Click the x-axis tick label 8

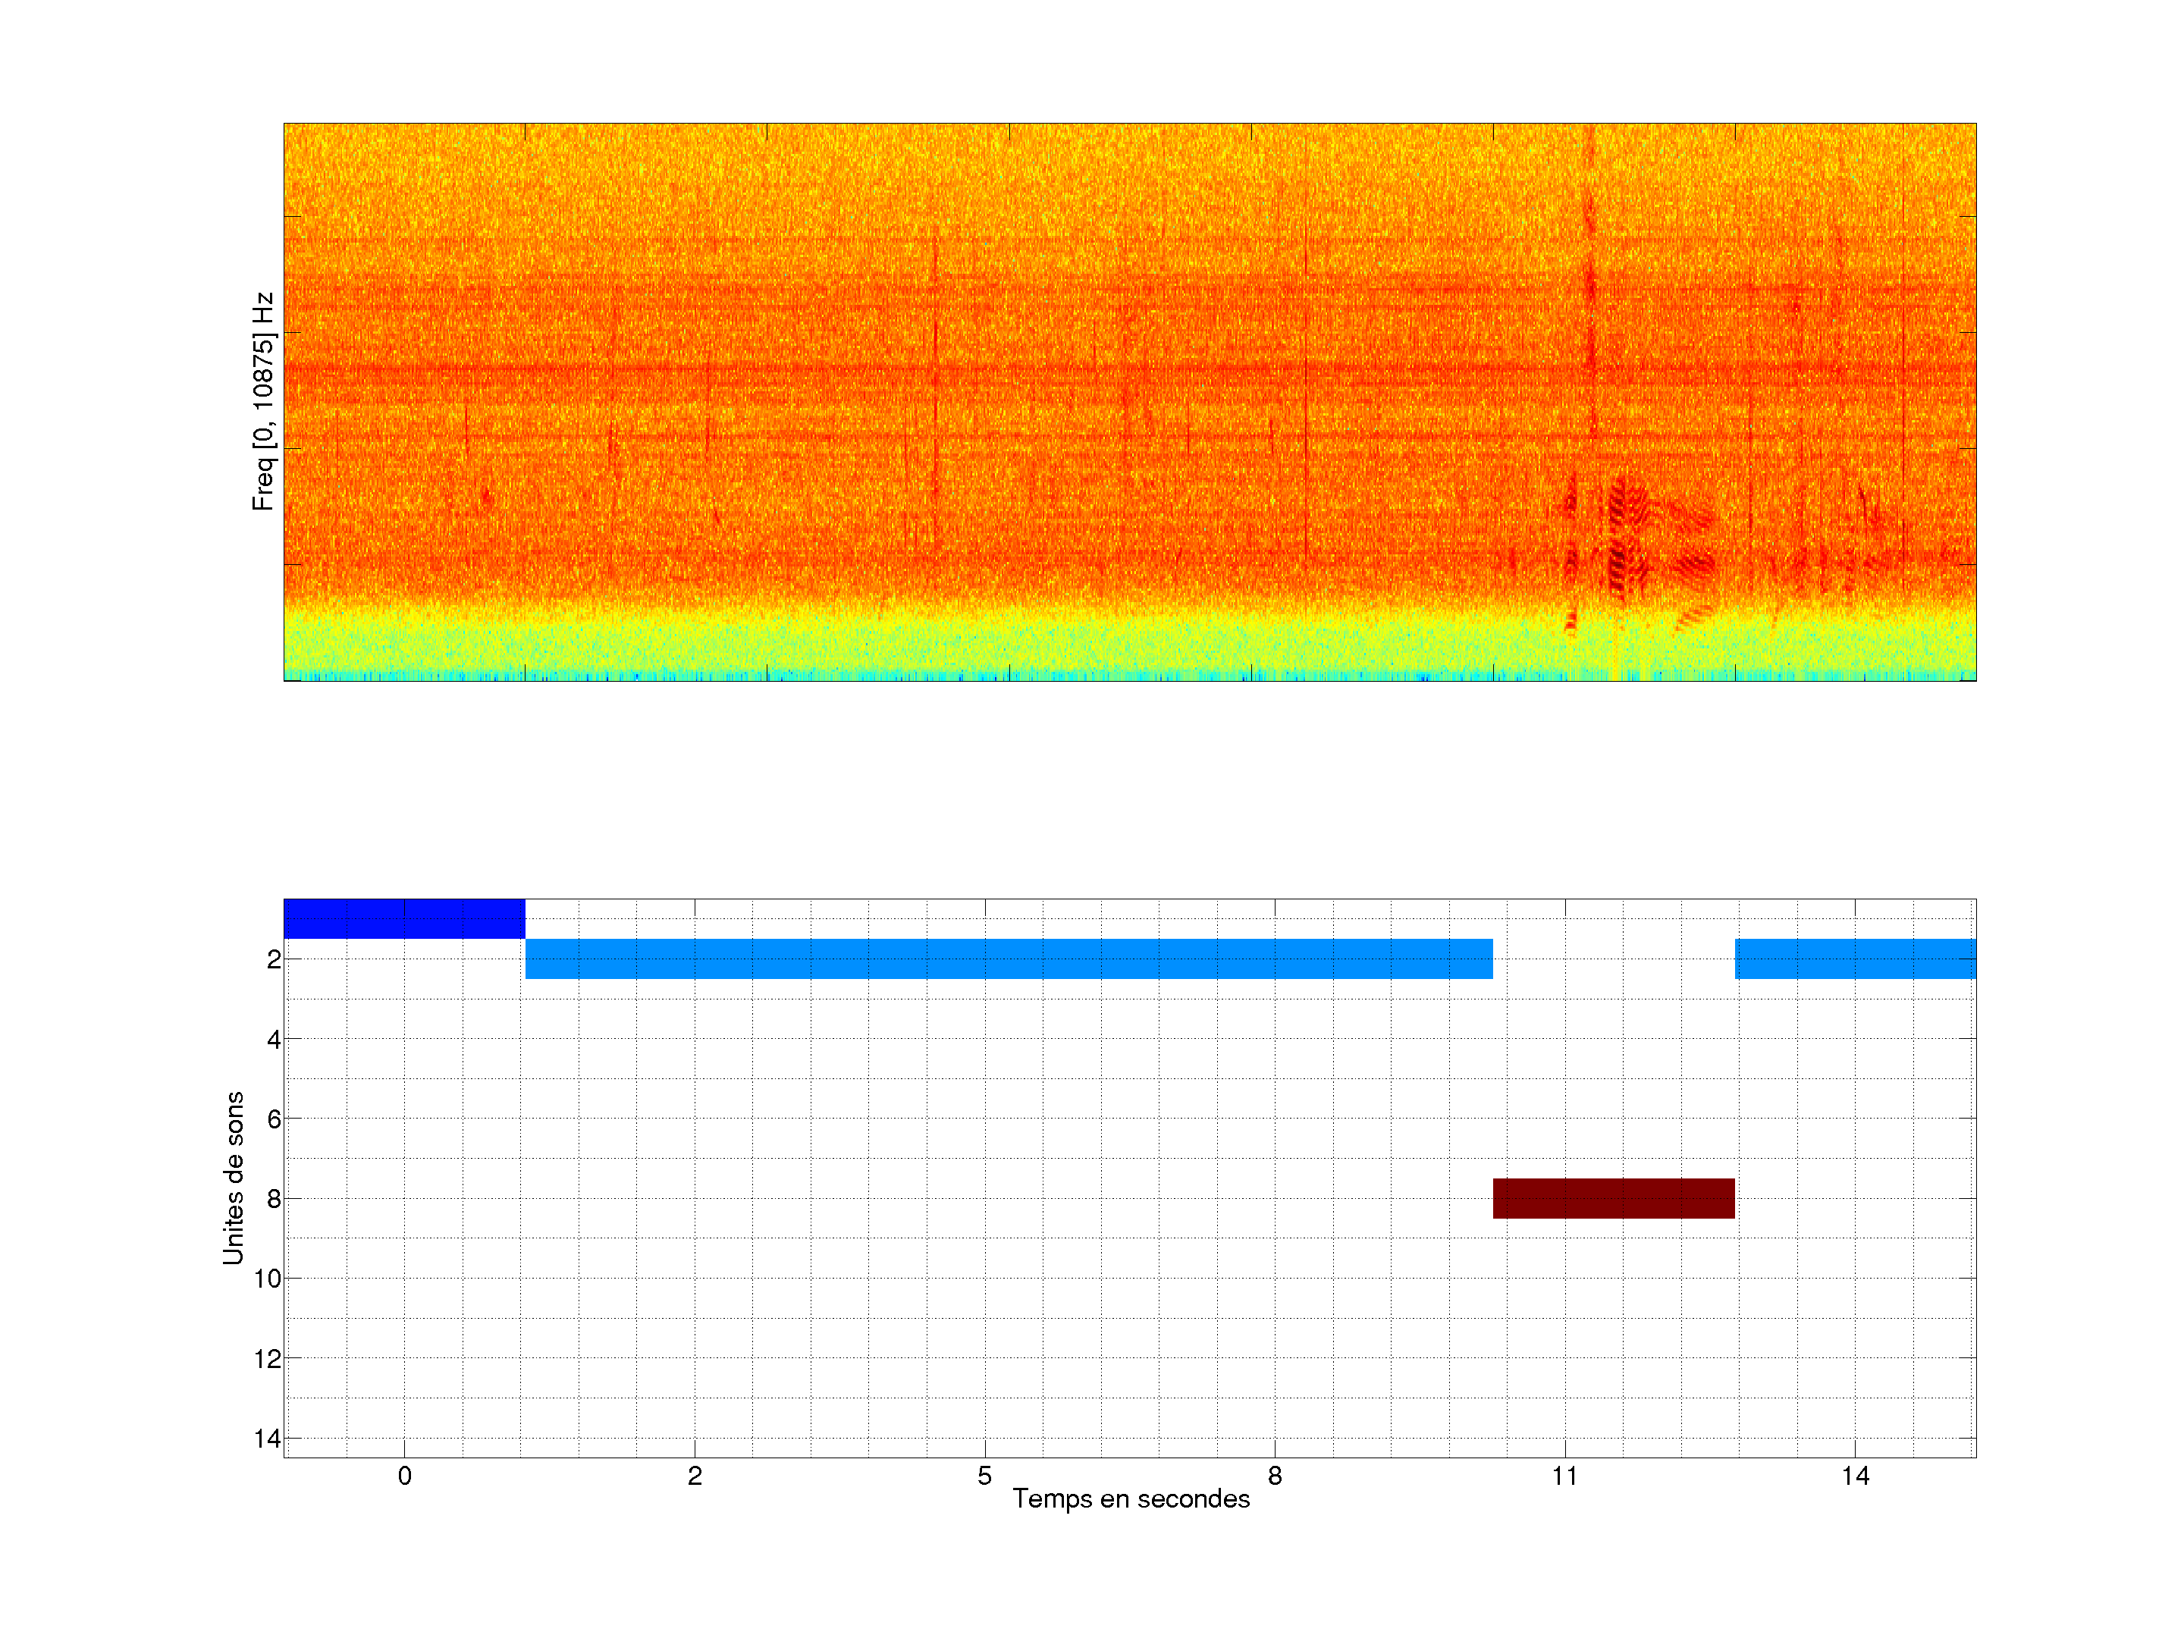click(1275, 1476)
